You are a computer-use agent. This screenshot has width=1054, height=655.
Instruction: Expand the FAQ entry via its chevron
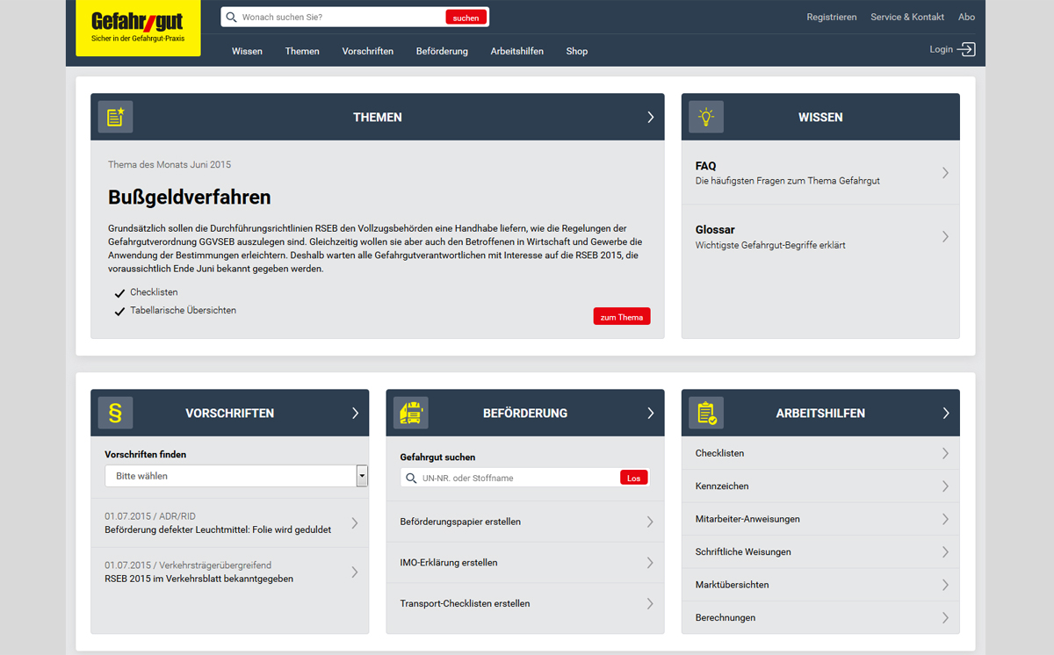point(945,172)
